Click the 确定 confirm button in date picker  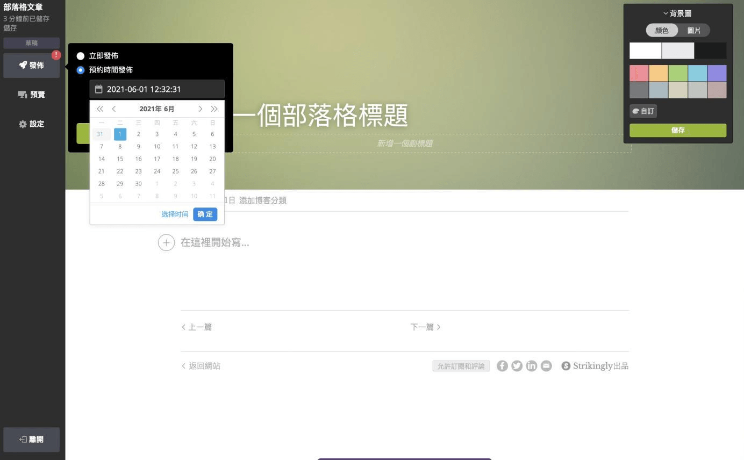(x=205, y=214)
